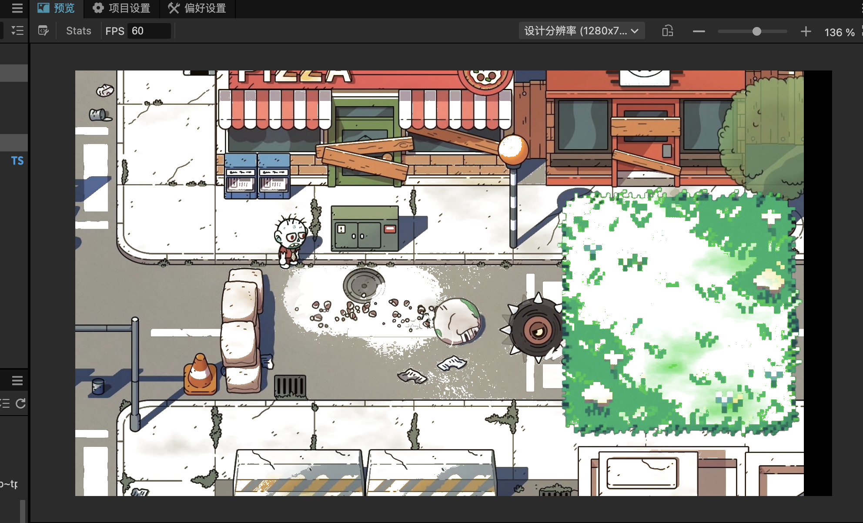Toggle the Stats display

(x=78, y=31)
